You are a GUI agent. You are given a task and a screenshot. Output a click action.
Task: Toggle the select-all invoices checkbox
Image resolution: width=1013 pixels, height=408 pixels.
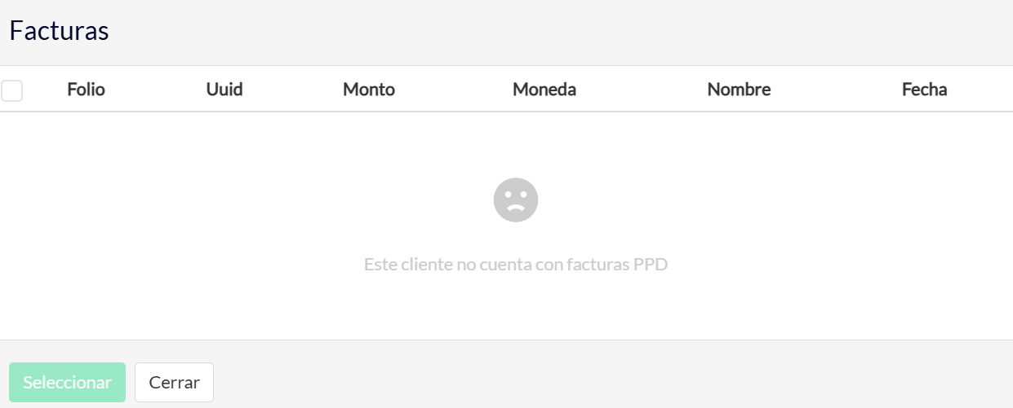pos(11,90)
